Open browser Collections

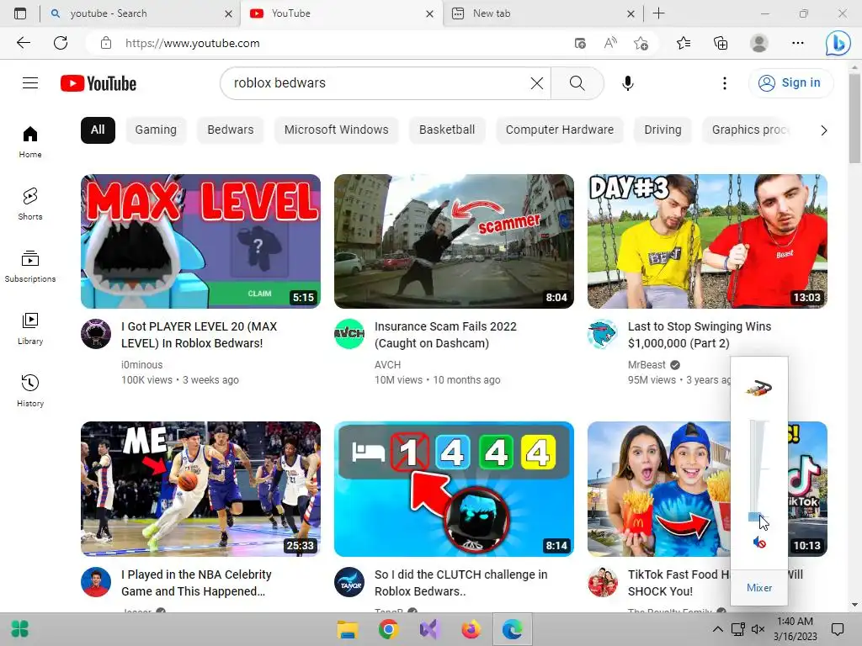721,43
